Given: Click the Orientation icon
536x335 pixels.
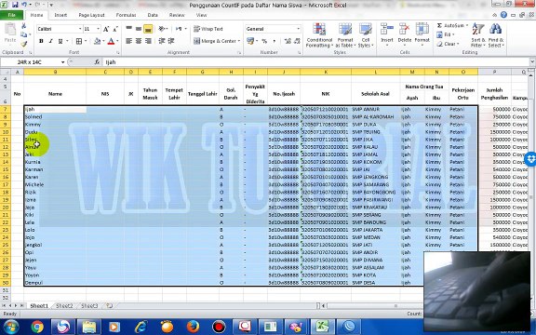Looking at the screenshot, I should coord(162,29).
